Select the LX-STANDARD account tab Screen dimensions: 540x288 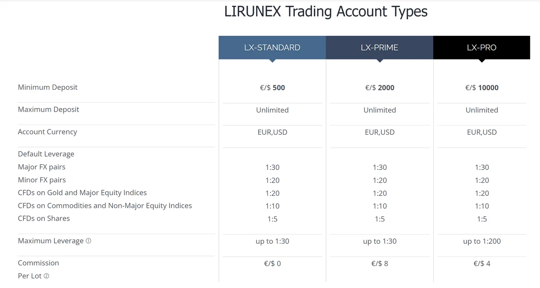click(x=272, y=48)
